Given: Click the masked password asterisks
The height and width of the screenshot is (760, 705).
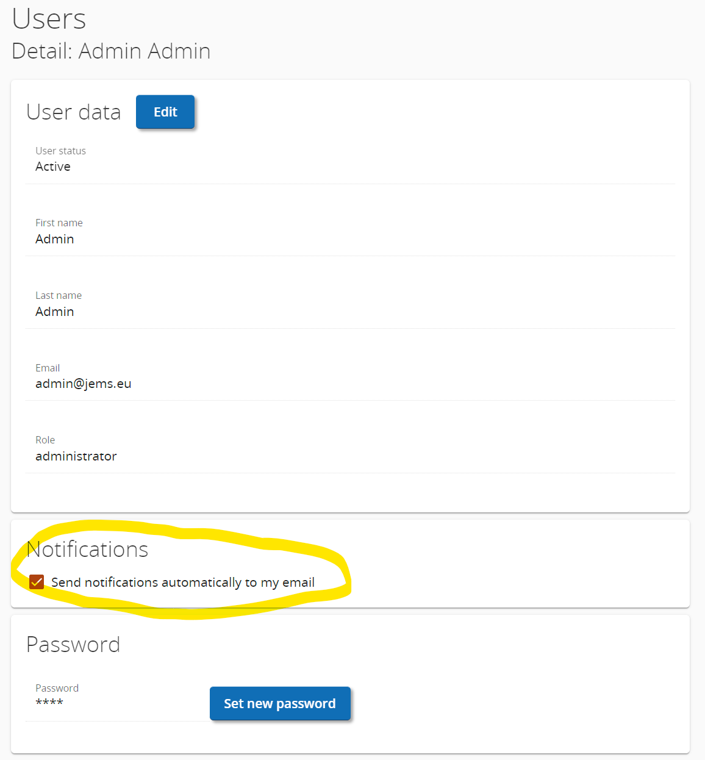Looking at the screenshot, I should point(49,703).
